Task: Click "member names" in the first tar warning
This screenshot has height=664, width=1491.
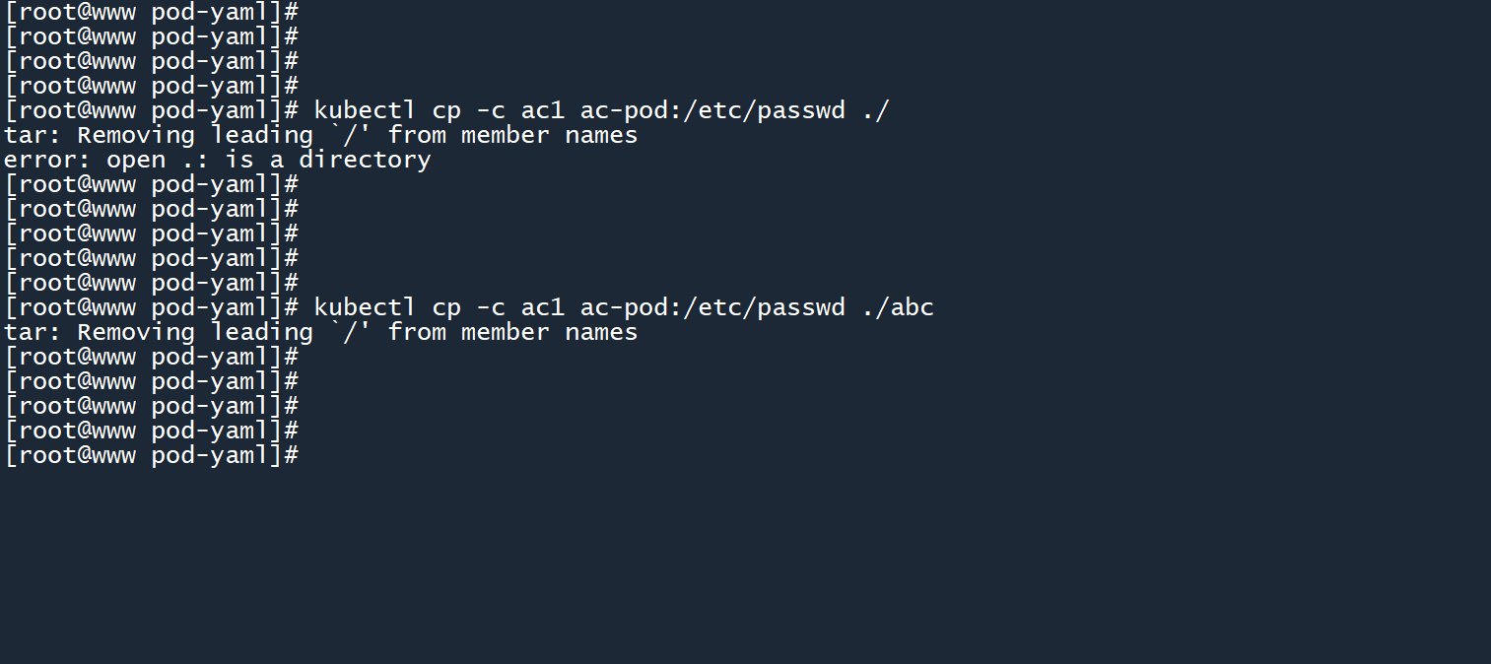Action: click(x=549, y=135)
